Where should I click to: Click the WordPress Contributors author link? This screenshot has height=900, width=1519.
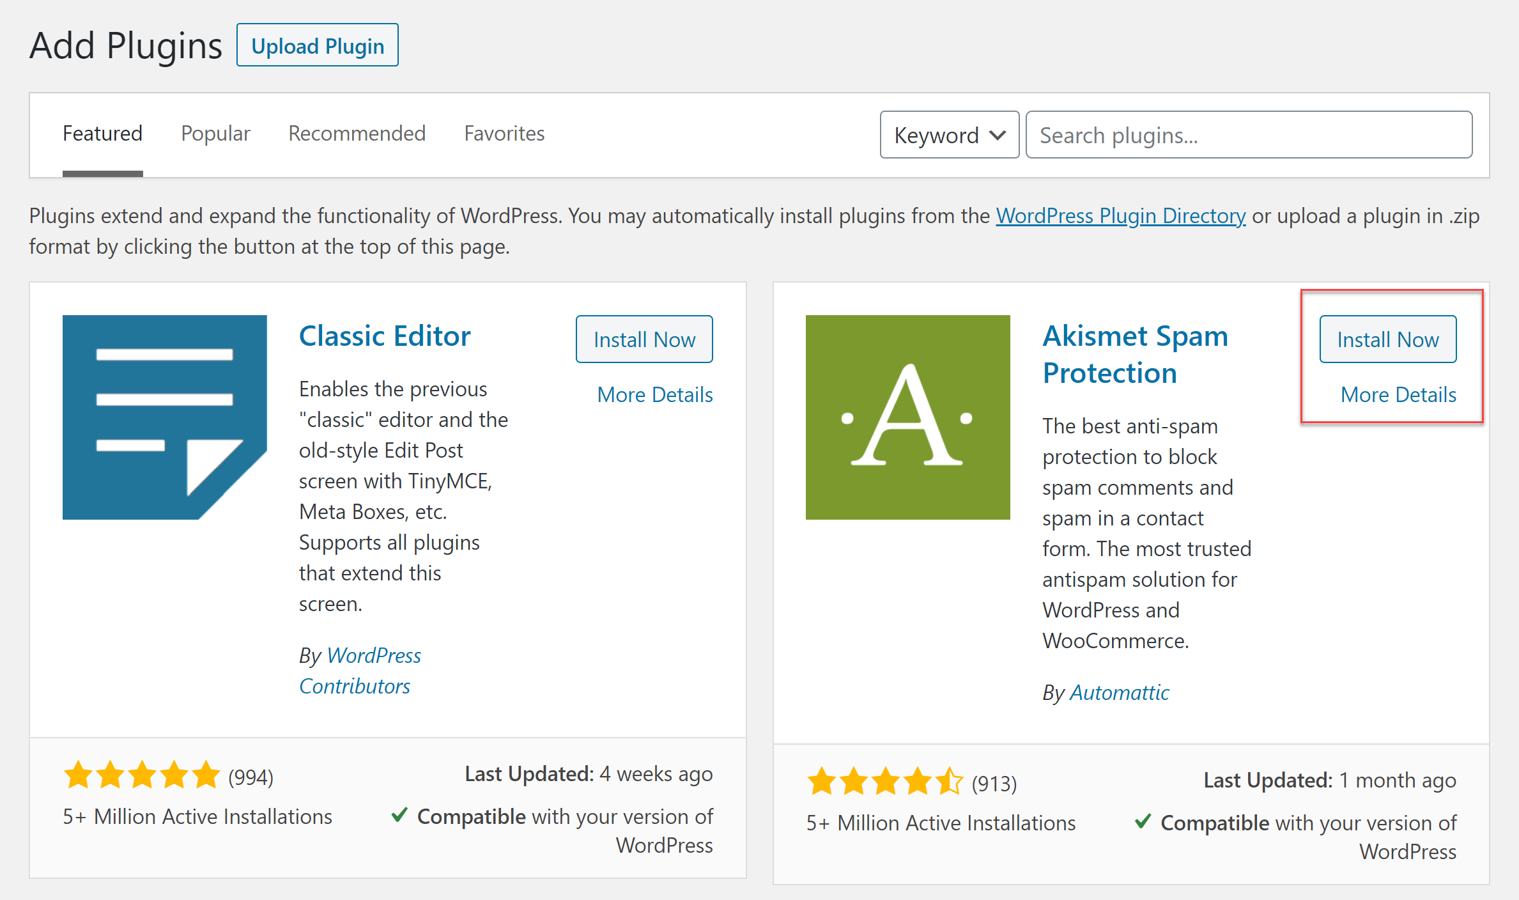360,671
